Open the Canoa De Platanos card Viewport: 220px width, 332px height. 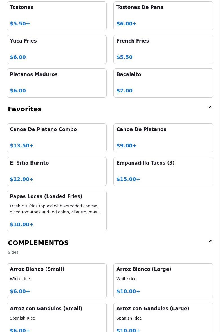click(163, 138)
